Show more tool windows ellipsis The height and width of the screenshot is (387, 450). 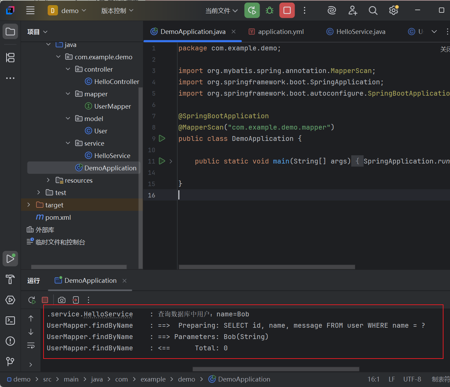click(x=10, y=78)
